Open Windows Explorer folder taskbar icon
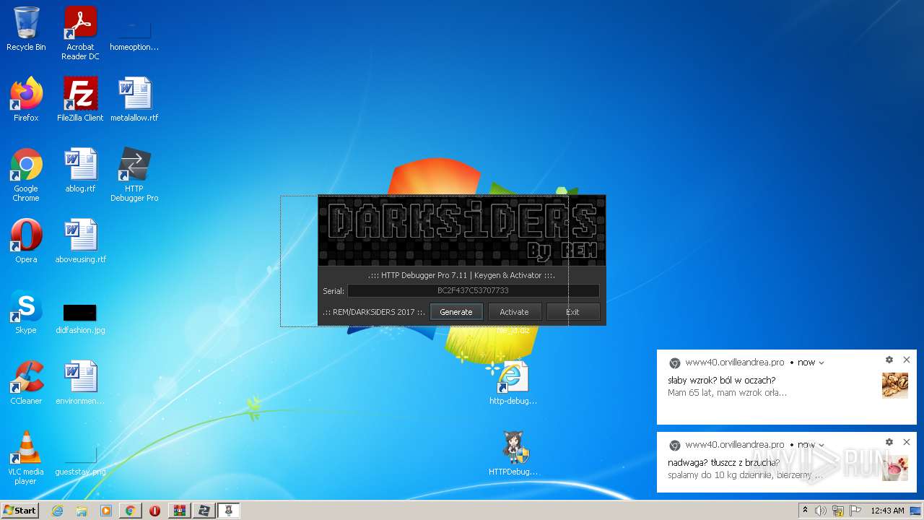 [x=82, y=511]
